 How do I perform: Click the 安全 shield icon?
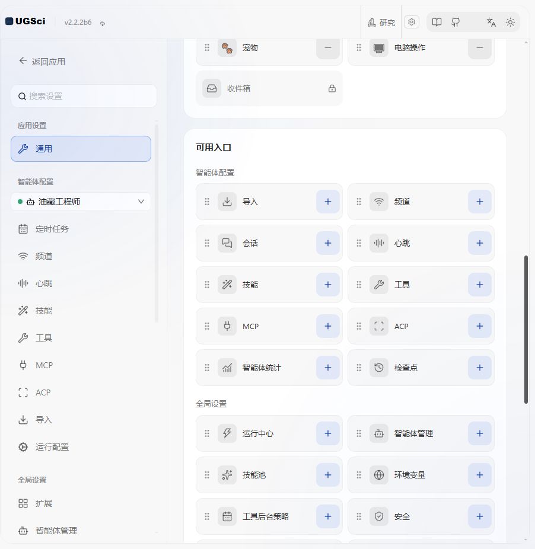(x=379, y=516)
